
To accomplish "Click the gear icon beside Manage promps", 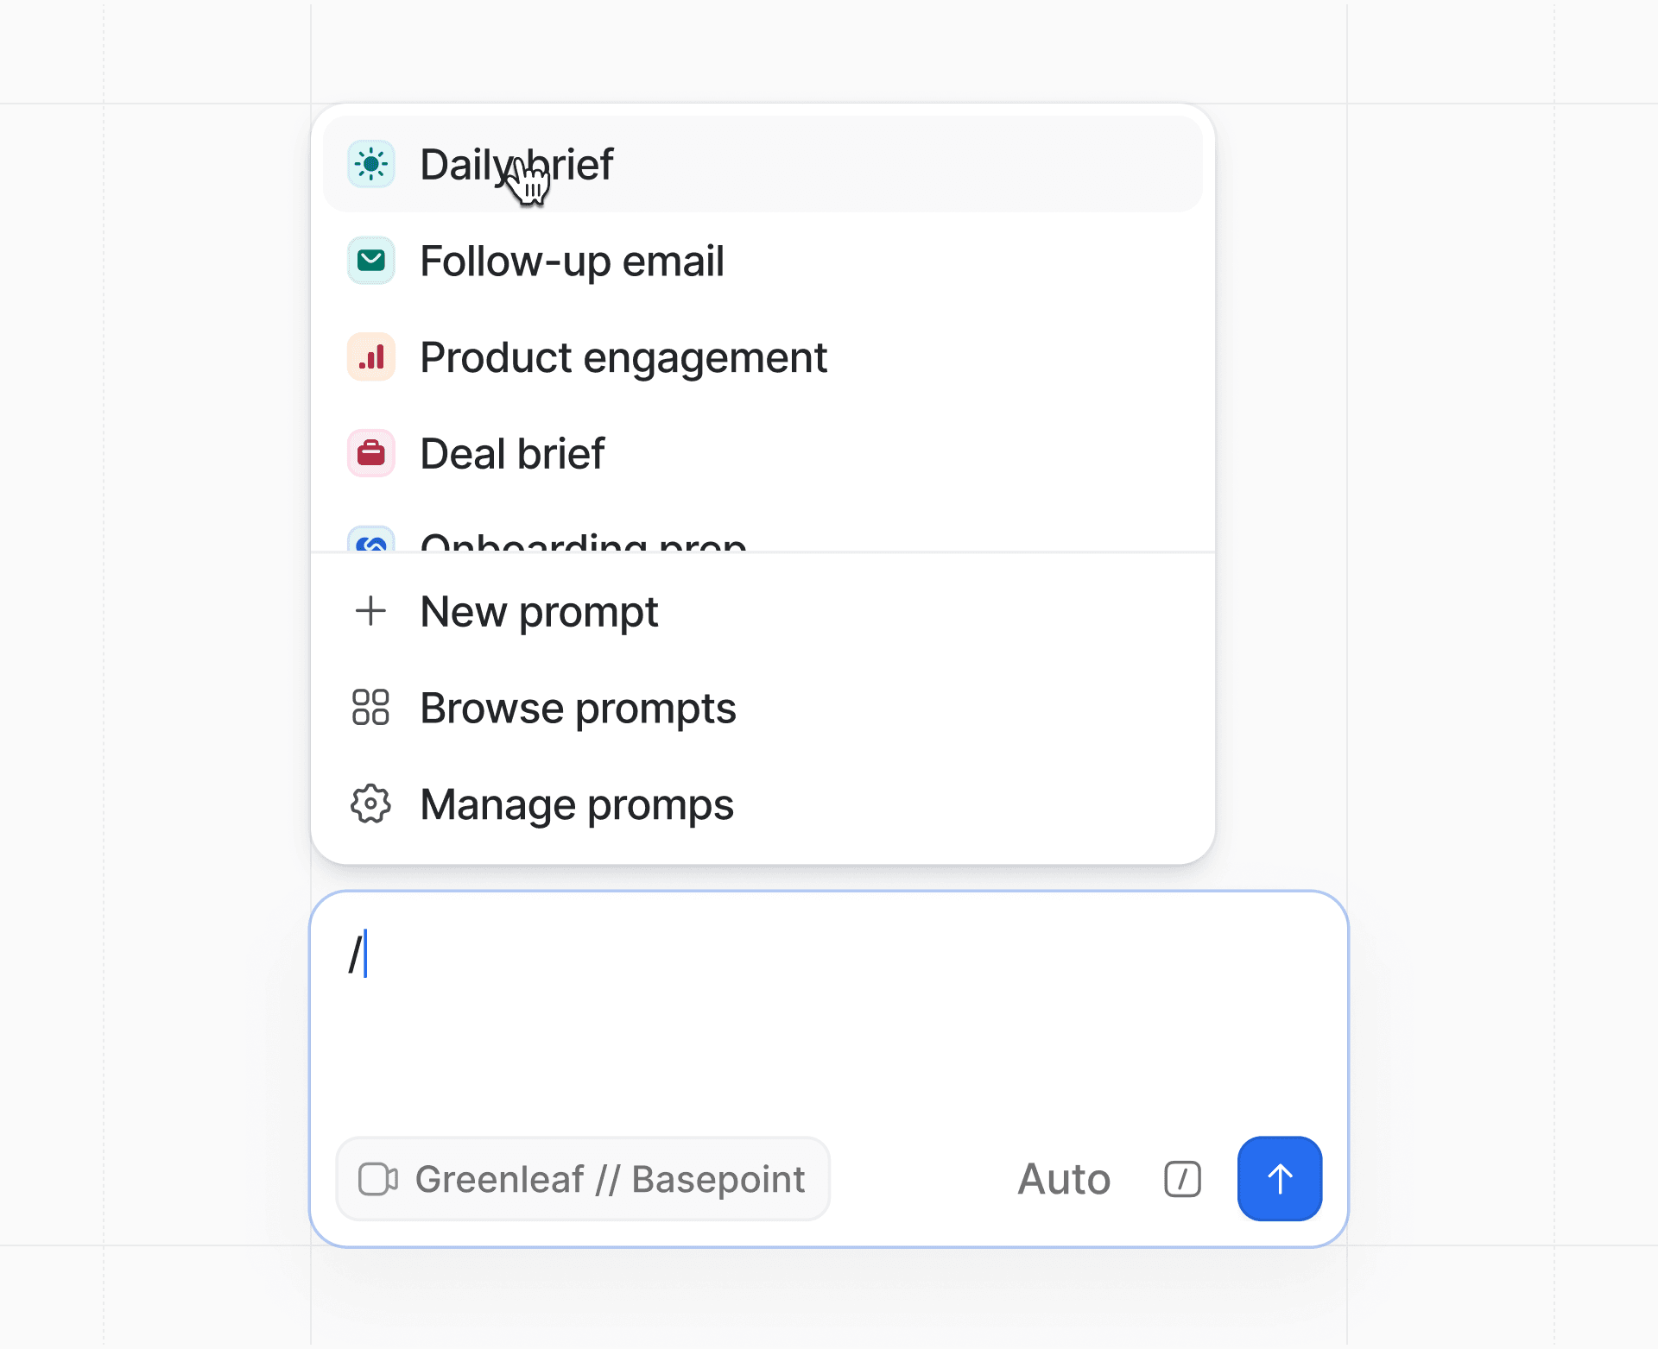I will 370,804.
